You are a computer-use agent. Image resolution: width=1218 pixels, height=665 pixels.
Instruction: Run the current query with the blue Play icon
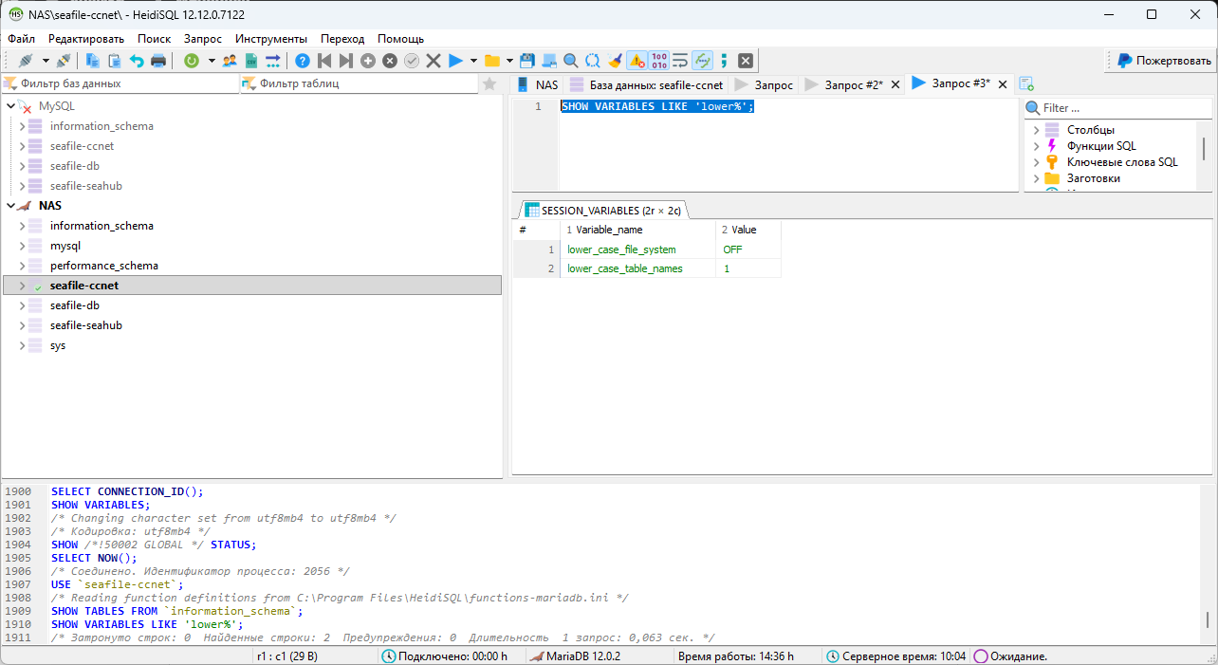[x=455, y=59]
